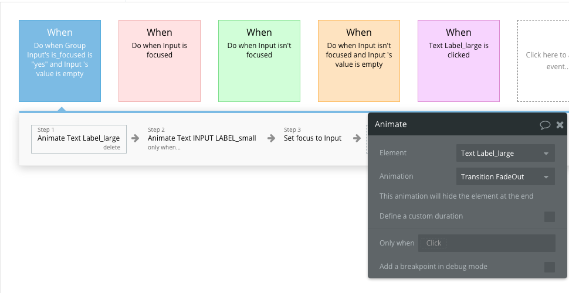
Task: Click the arrow between Step 1 and Step 2
Action: pos(136,138)
